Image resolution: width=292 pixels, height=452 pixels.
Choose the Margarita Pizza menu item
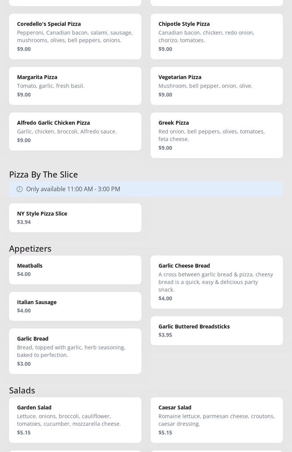pyautogui.click(x=75, y=86)
